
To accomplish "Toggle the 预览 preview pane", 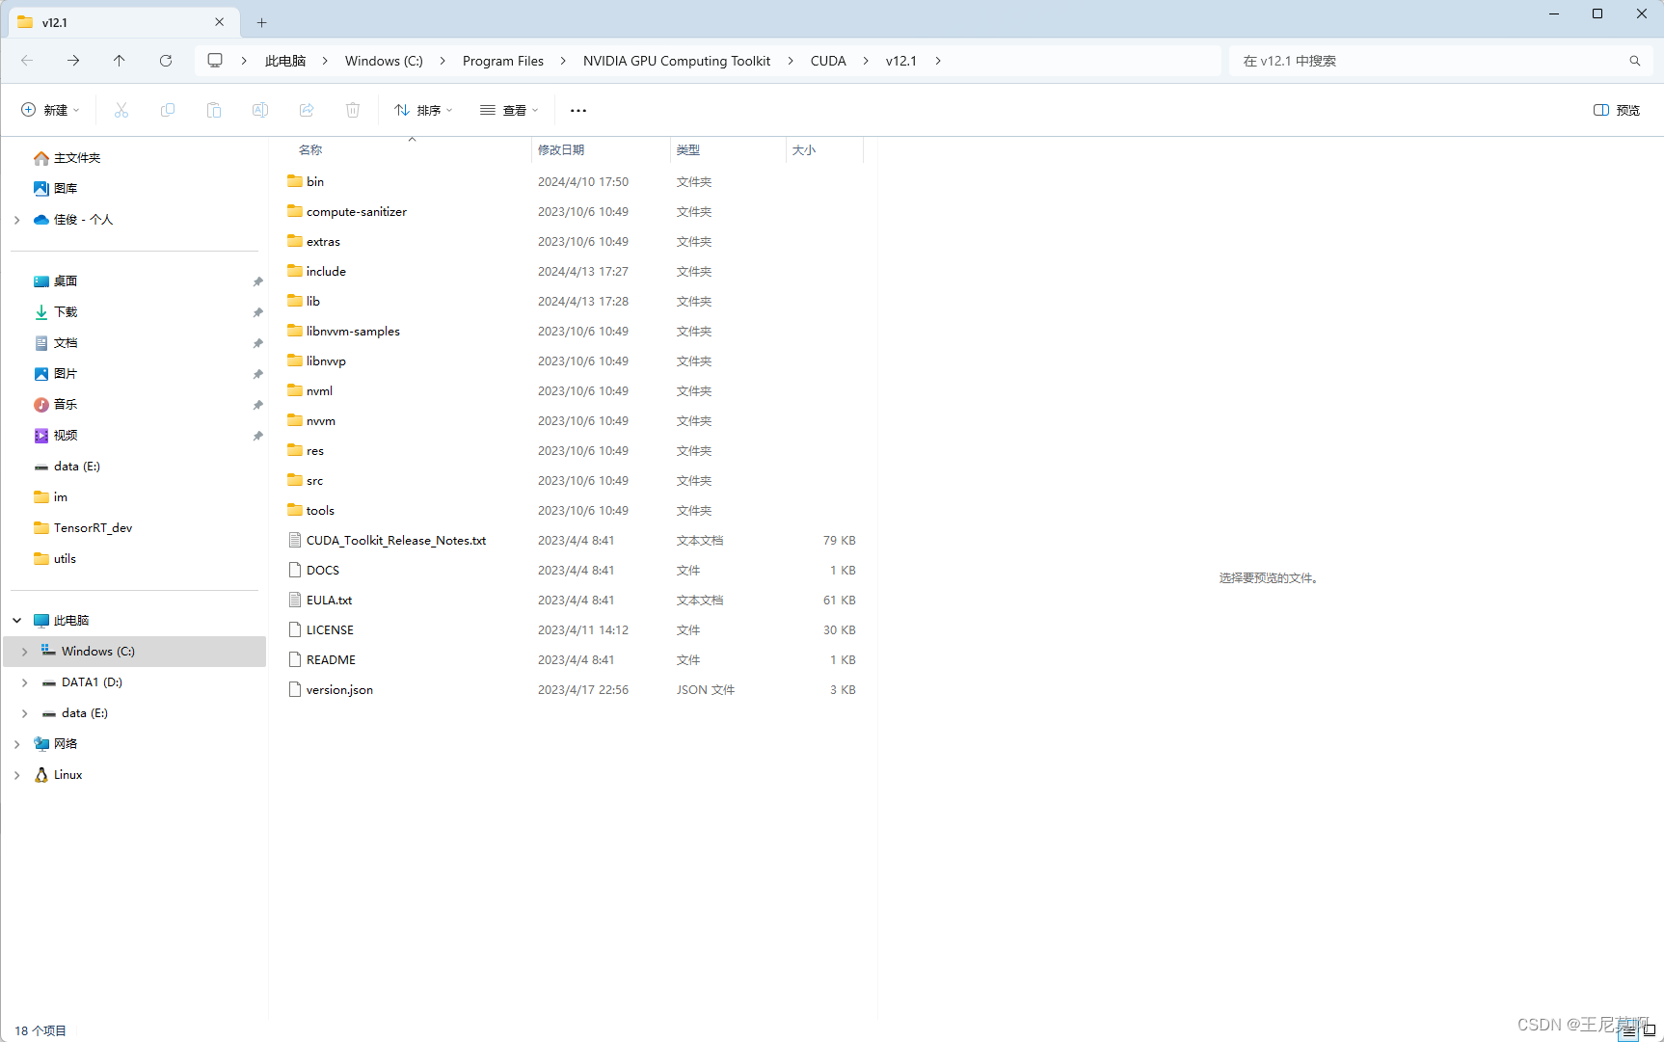I will tap(1617, 110).
